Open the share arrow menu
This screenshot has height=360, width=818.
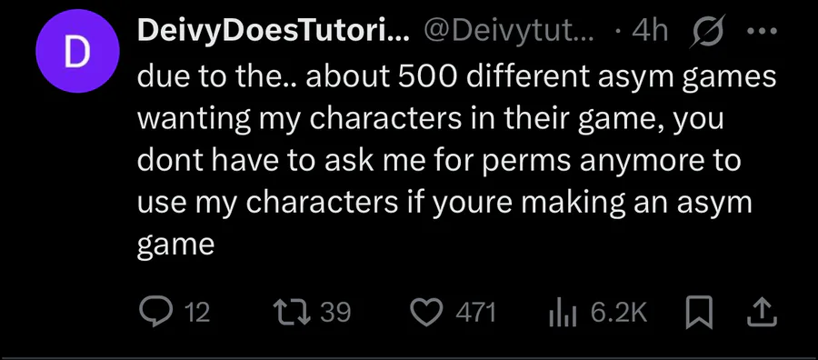click(x=764, y=313)
